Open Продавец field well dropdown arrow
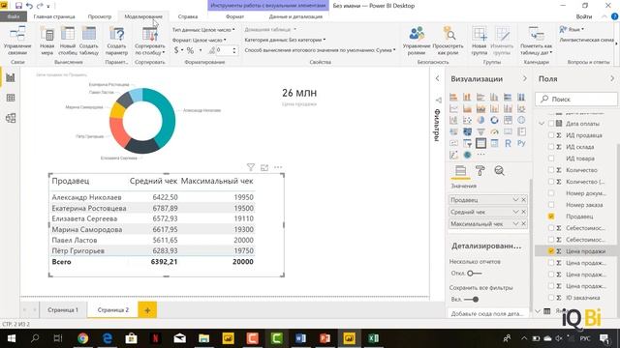This screenshot has width=620, height=348. (515, 200)
